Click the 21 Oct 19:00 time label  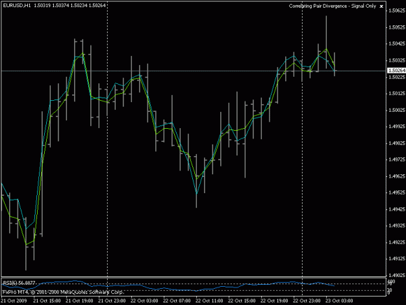point(79,300)
